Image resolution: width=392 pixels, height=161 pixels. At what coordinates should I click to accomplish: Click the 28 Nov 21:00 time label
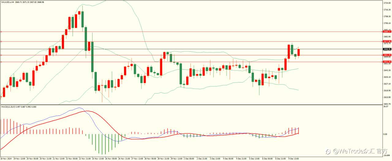coord(164,159)
